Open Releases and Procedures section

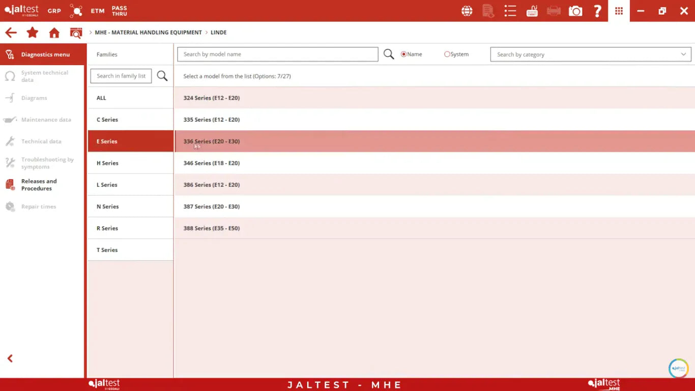pos(39,185)
